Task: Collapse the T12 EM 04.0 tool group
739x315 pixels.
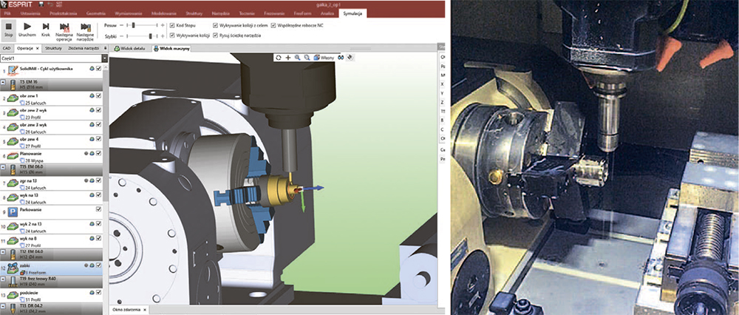Action: (x=3, y=251)
